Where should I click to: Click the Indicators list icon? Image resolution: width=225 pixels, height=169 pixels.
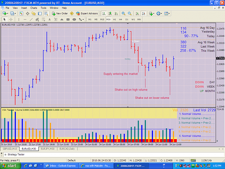pyautogui.click(x=151, y=13)
